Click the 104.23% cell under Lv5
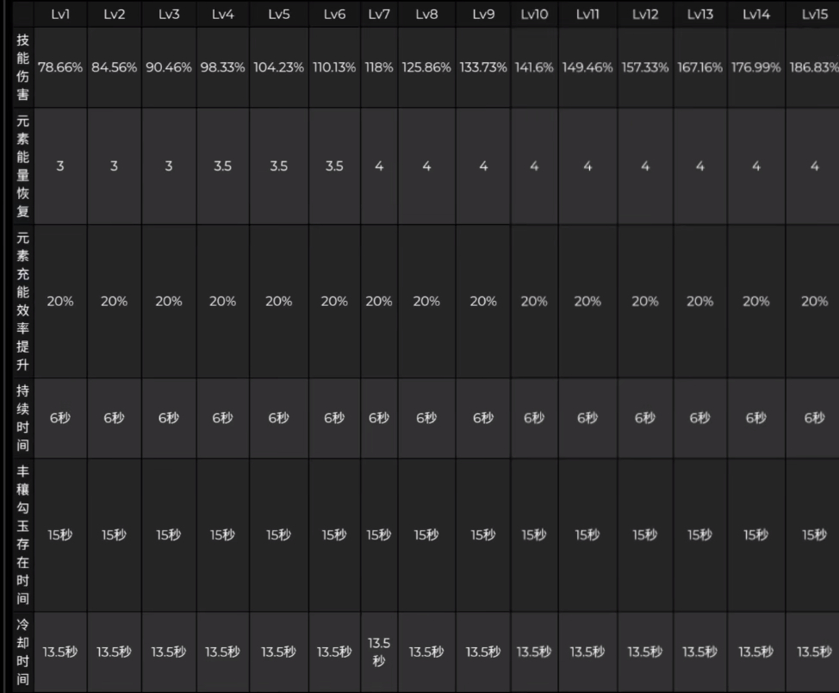Screen dimensions: 839x693 coord(278,67)
